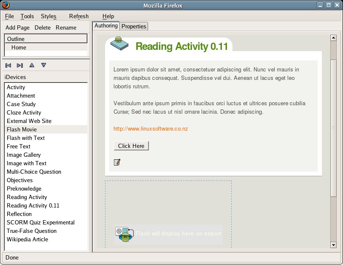Click the Add Page button

point(17,27)
